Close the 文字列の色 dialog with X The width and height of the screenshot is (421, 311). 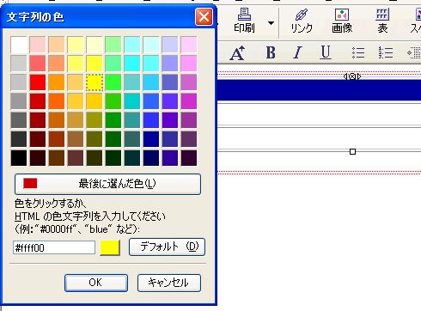[x=204, y=17]
